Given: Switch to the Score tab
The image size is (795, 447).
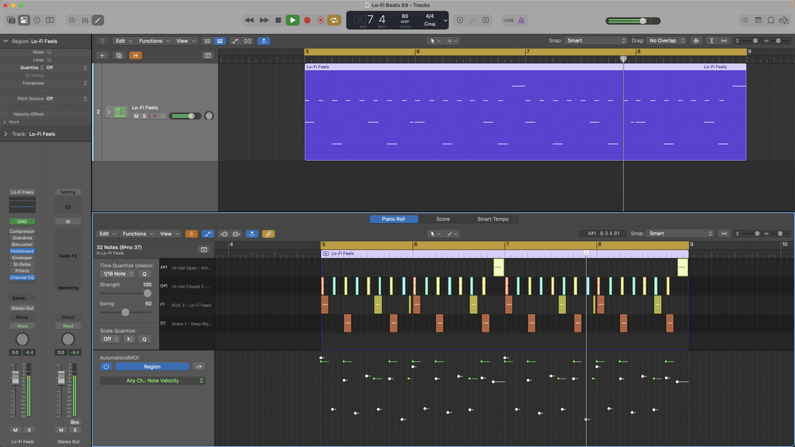Looking at the screenshot, I should coord(443,219).
